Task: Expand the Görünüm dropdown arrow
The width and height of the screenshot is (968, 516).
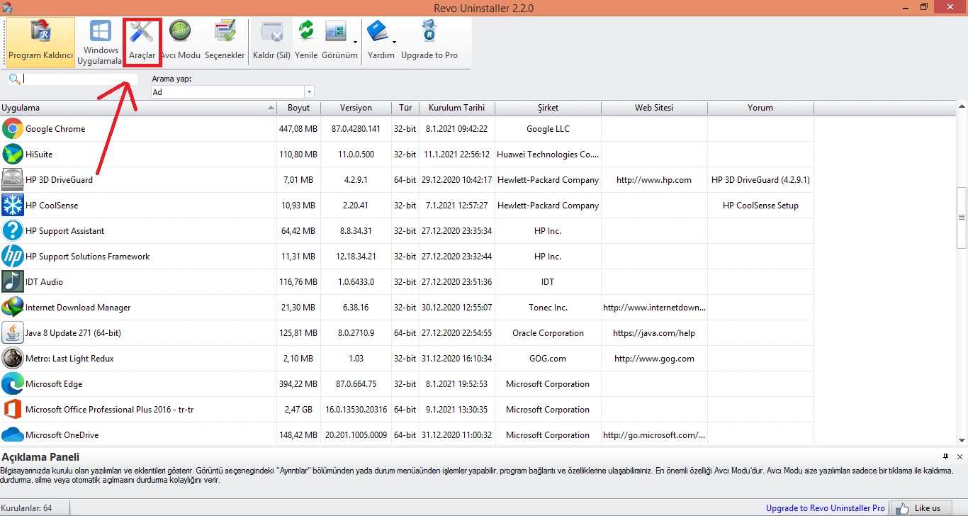Action: [x=355, y=43]
